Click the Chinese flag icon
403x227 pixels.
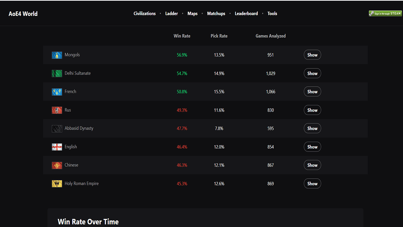coord(57,166)
